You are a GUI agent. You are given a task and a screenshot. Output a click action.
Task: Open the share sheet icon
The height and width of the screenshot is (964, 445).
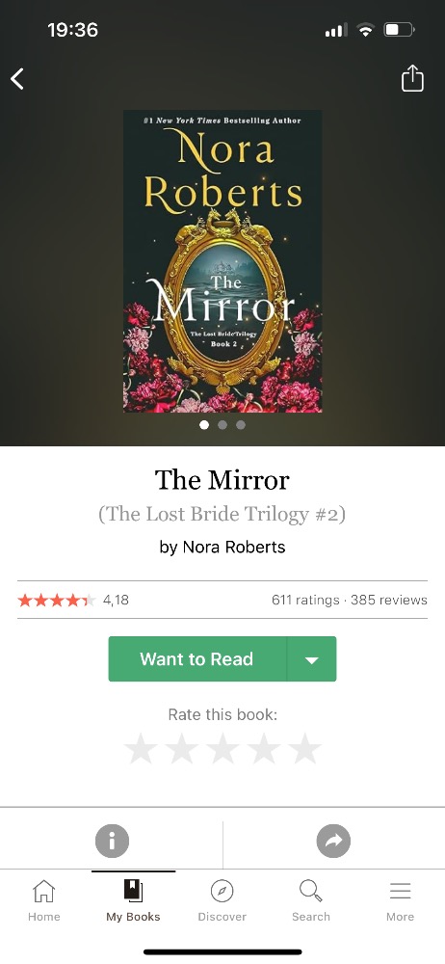(x=412, y=78)
